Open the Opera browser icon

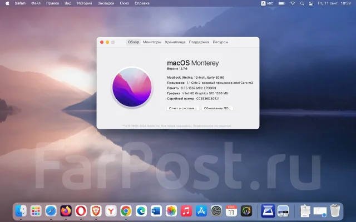tap(81, 211)
